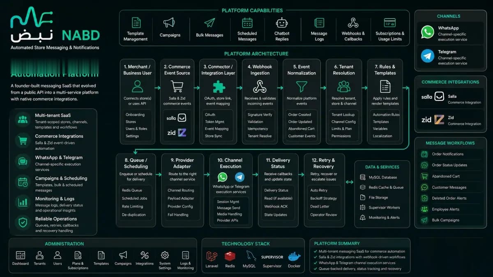493x277 pixels.
Task: Open the System Settings gear icon
Action: (165, 255)
